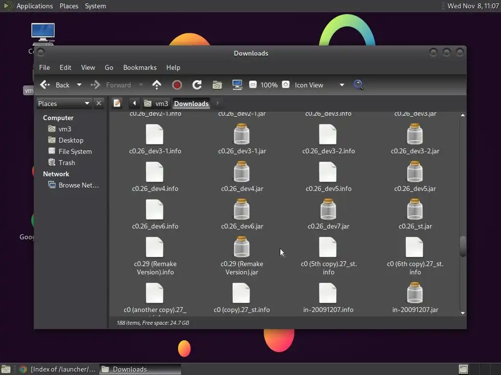Select the in-20091207.info file icon
The image size is (501, 375).
pyautogui.click(x=328, y=293)
